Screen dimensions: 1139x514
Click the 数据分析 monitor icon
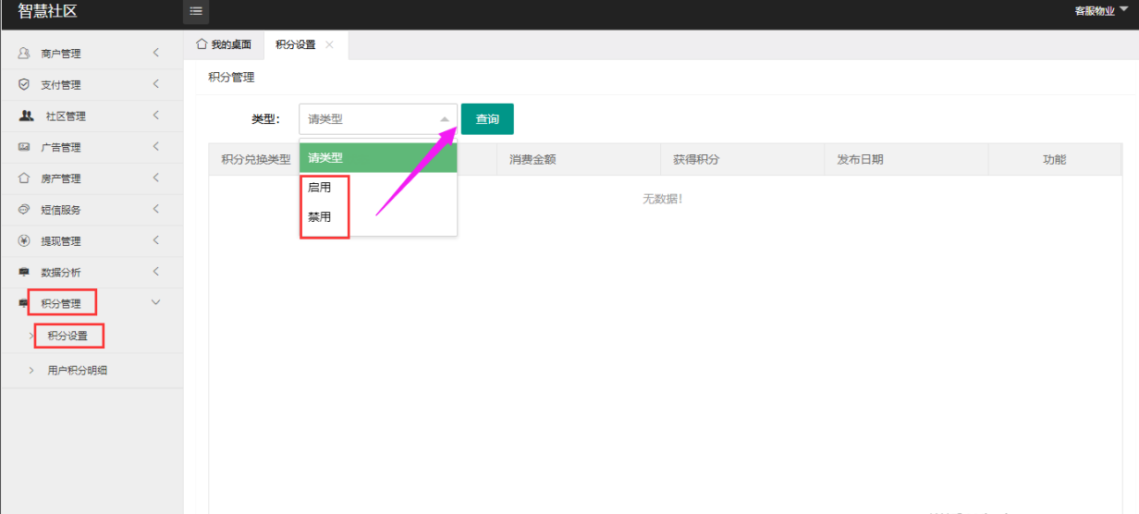(24, 273)
